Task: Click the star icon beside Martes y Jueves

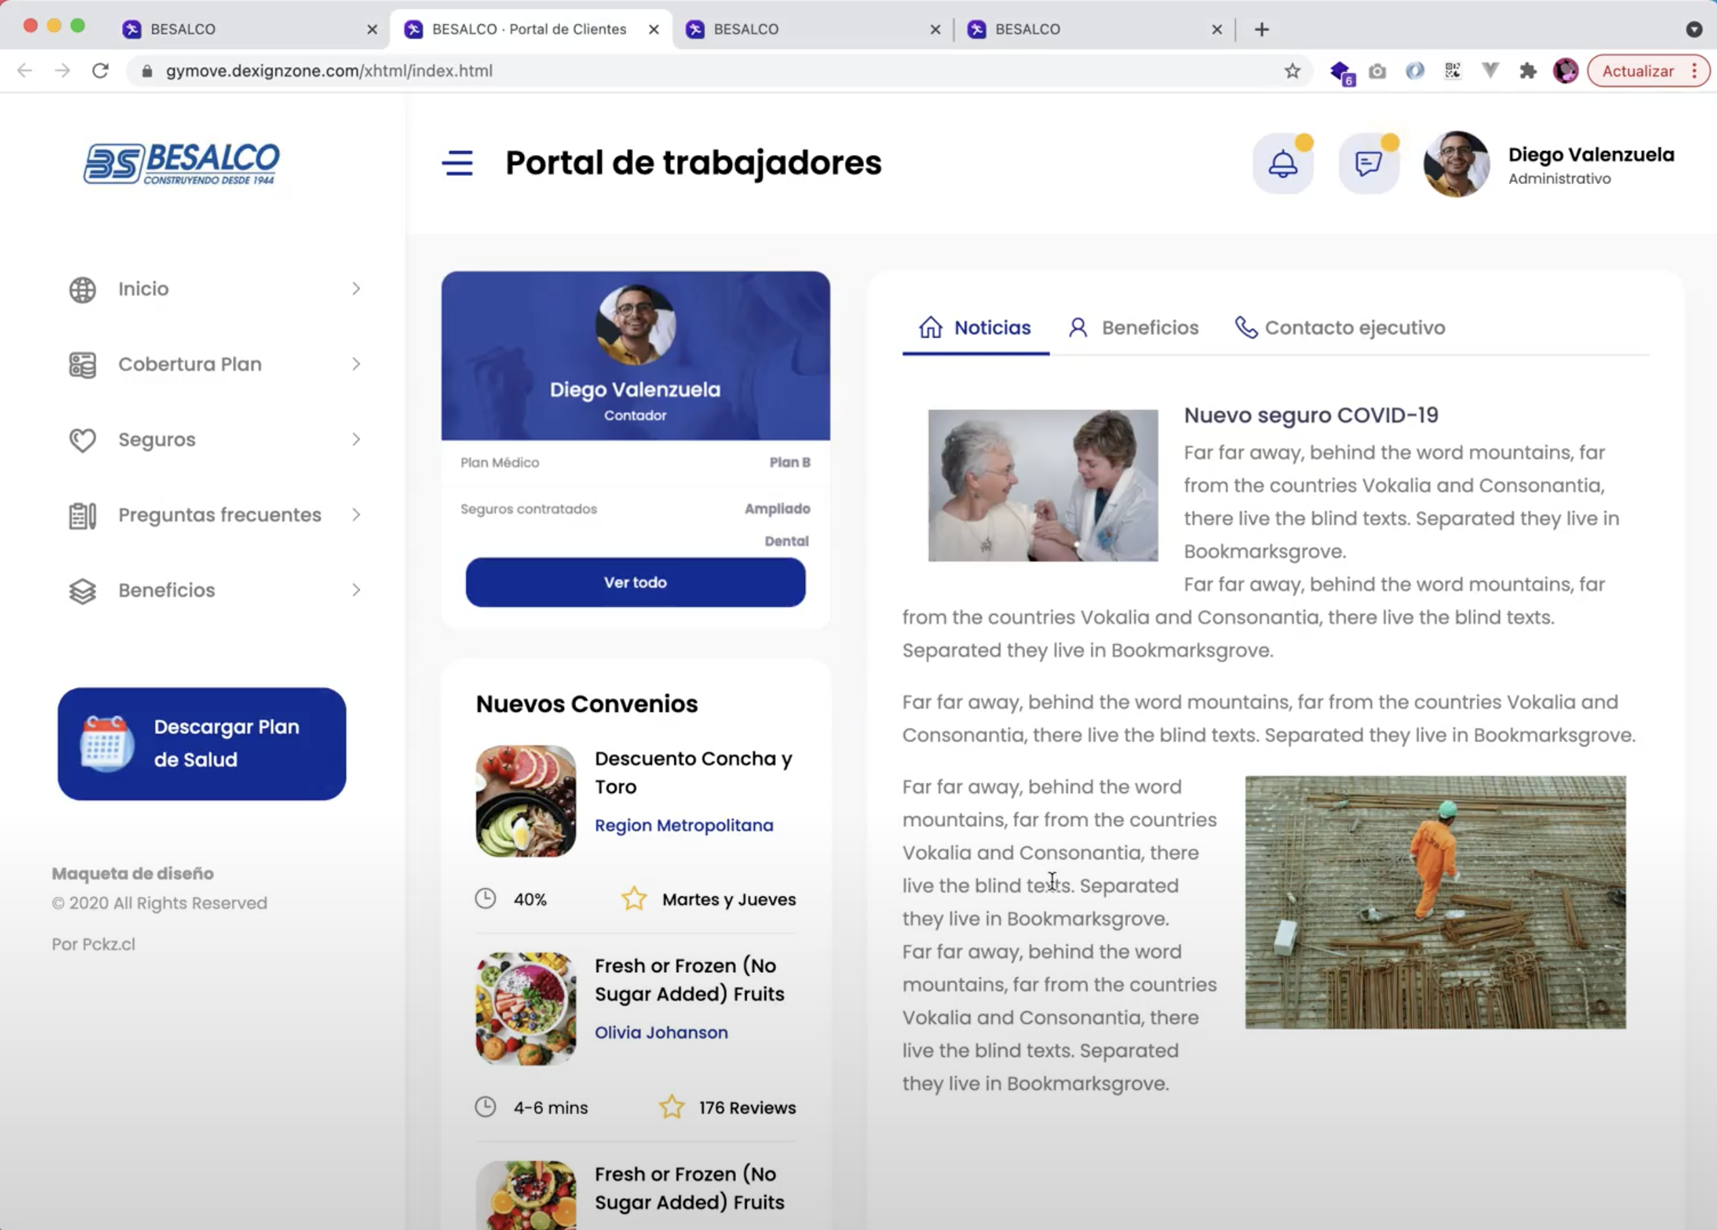Action: click(x=634, y=898)
